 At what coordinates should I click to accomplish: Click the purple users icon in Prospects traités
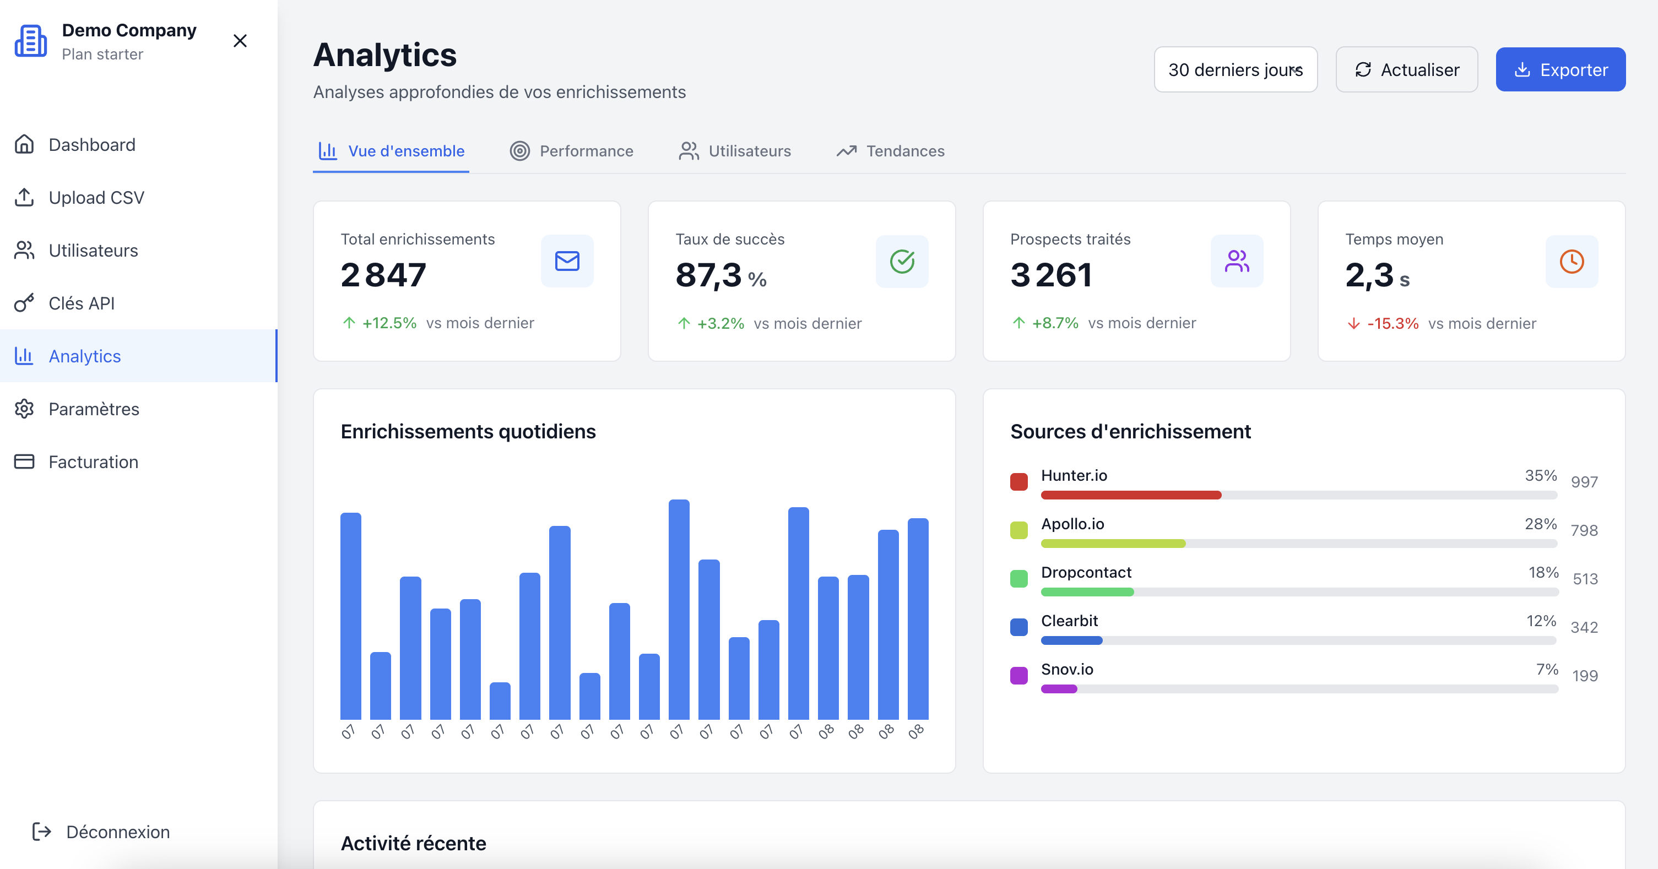click(1236, 262)
